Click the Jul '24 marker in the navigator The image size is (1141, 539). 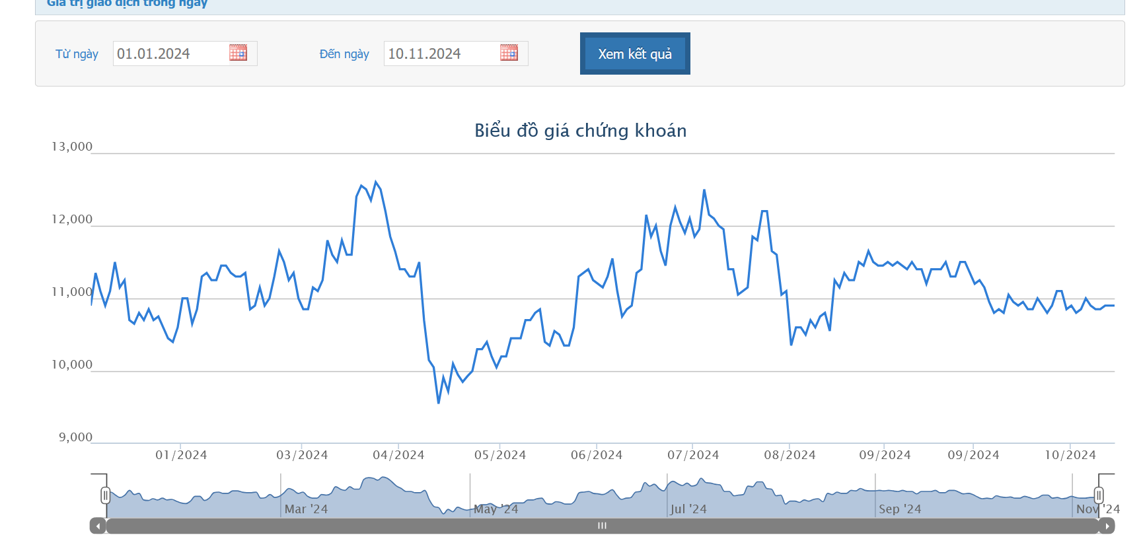point(688,509)
